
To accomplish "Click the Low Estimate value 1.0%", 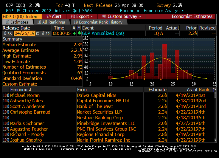I will [78, 62].
